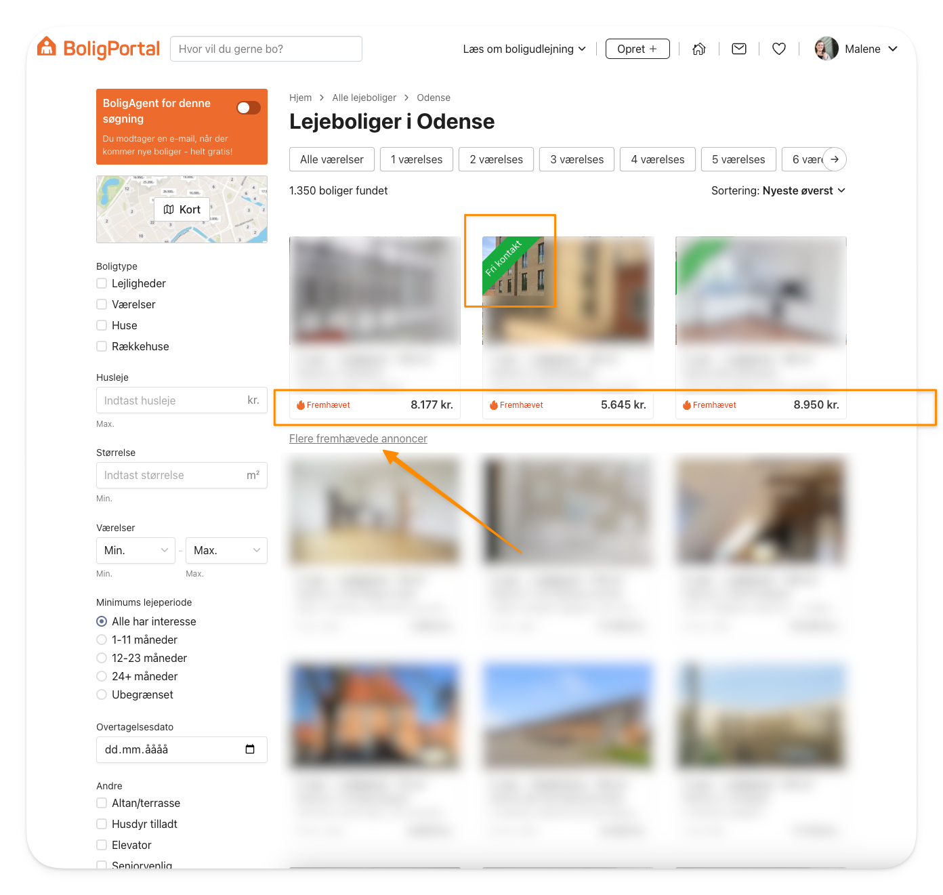
Task: Enable BoligAgent for this search
Action: [x=249, y=108]
